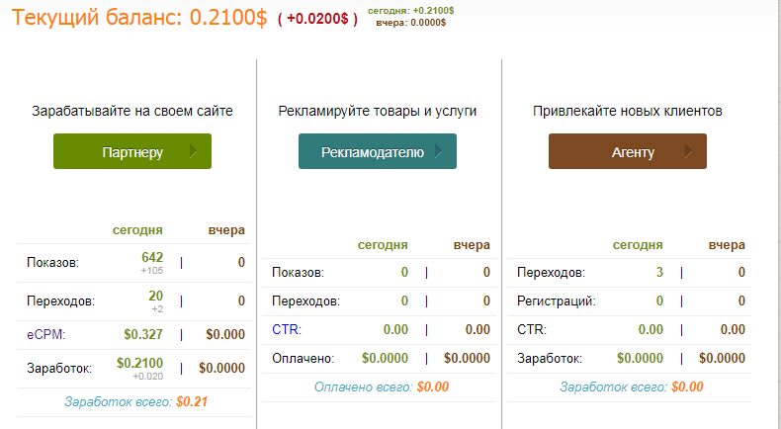Click the arrow icon on Агенту button
This screenshot has height=429, width=781.
(x=689, y=151)
